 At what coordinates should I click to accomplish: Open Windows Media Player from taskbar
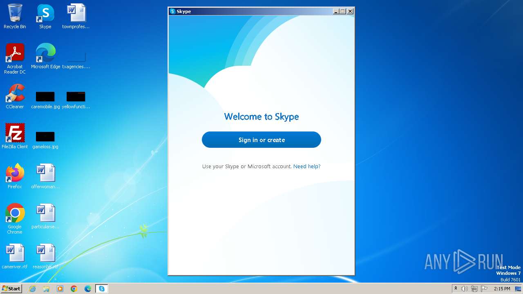[x=60, y=289]
